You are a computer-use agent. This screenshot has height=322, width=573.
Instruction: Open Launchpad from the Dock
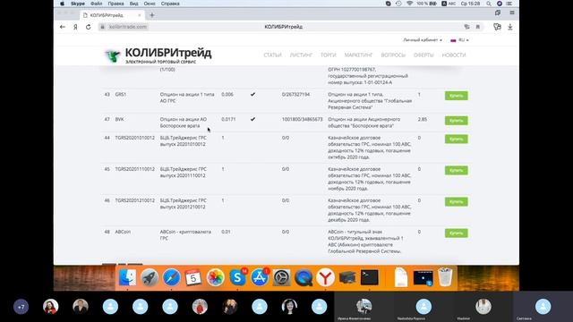point(150,278)
